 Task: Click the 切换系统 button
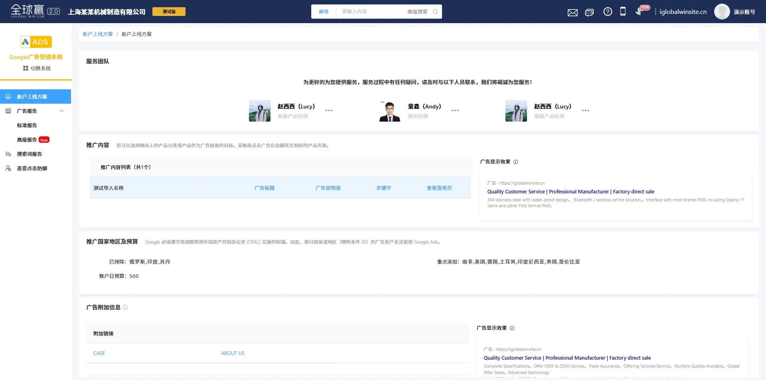[37, 69]
